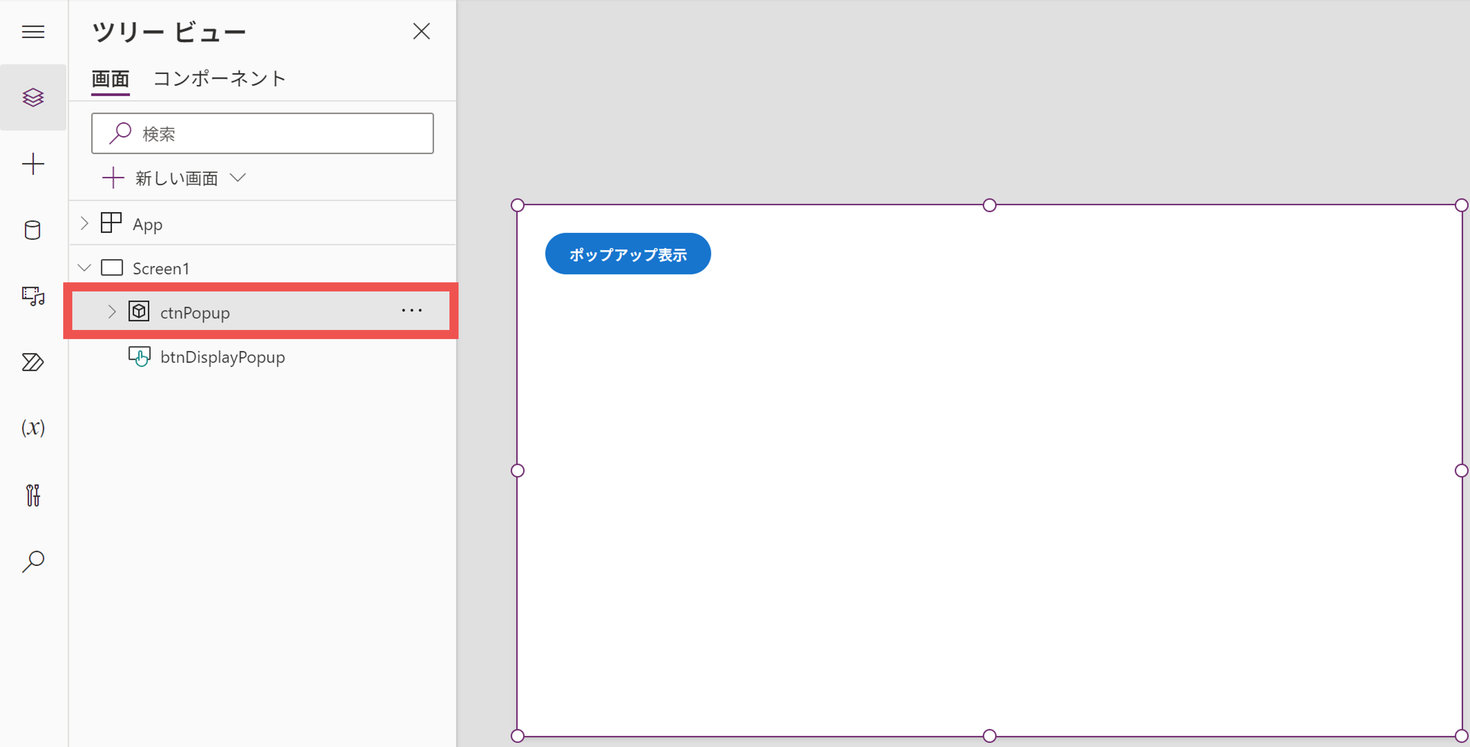Open the Media icon in sidebar
Screen dimensions: 1470x747
(x=33, y=296)
